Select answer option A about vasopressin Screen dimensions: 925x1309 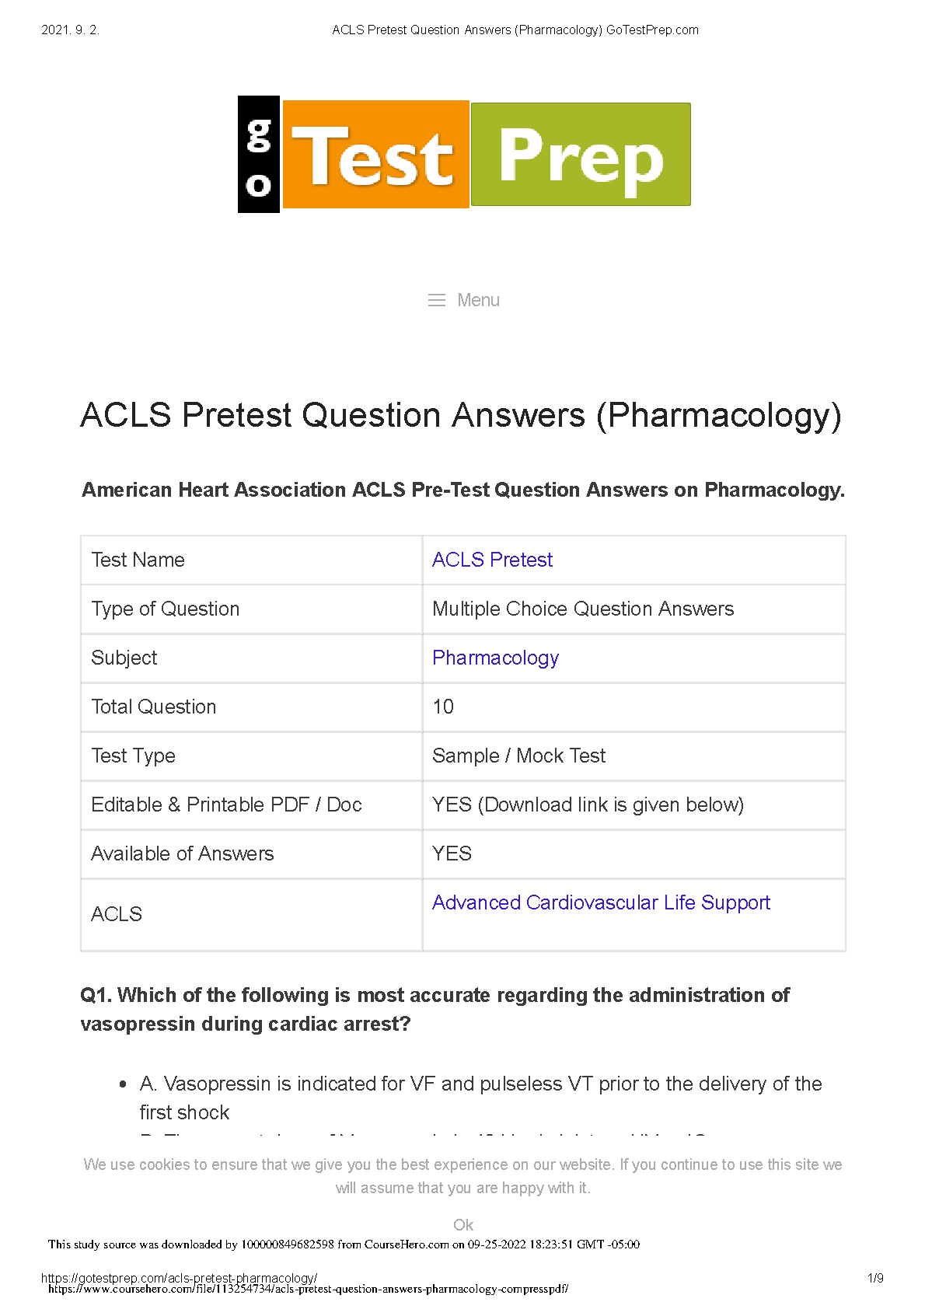(x=480, y=1084)
